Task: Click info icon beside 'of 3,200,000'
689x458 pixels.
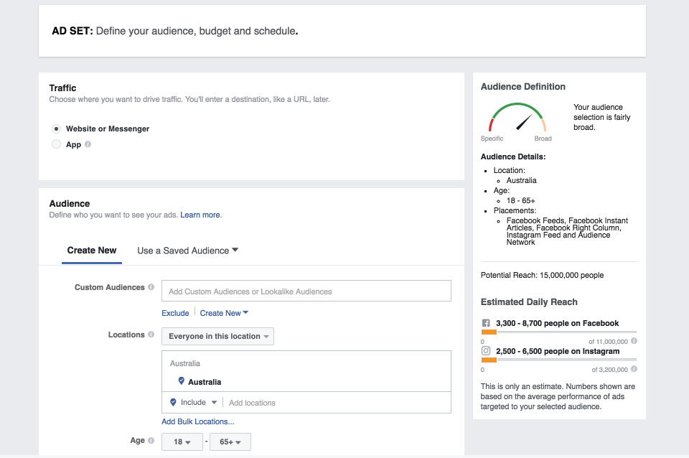Action: pyautogui.click(x=634, y=369)
